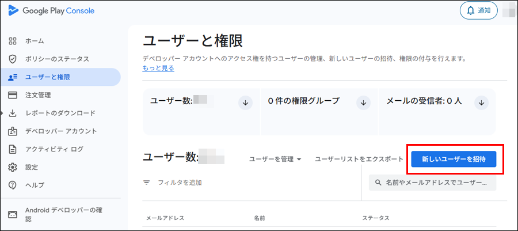This screenshot has height=231, width=518.
Task: Expand the メールの受信者 card arrow
Action: coord(481,103)
